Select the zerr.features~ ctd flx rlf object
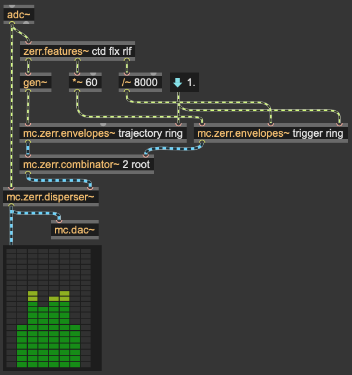The height and width of the screenshot is (375, 352). pos(77,51)
